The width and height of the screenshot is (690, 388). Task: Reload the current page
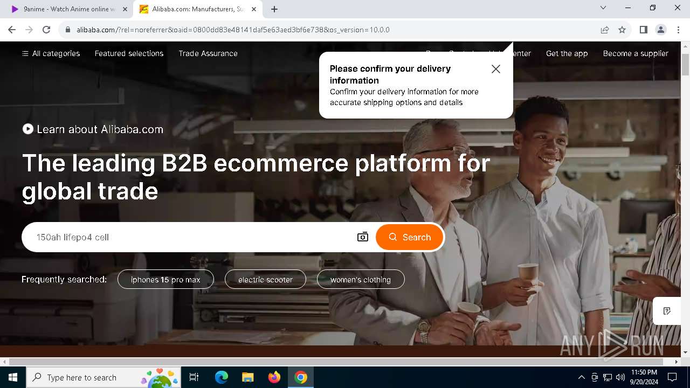46,30
